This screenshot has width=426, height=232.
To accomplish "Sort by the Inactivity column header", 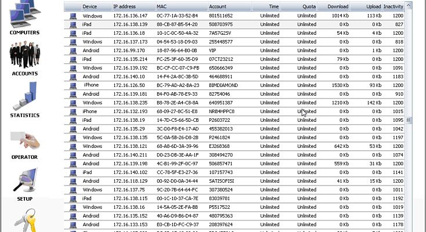I will (393, 6).
